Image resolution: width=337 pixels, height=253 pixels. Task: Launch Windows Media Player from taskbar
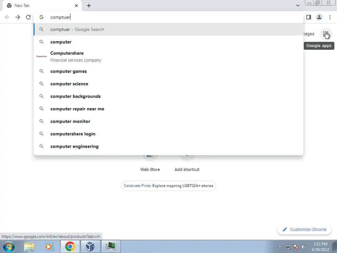click(x=49, y=246)
